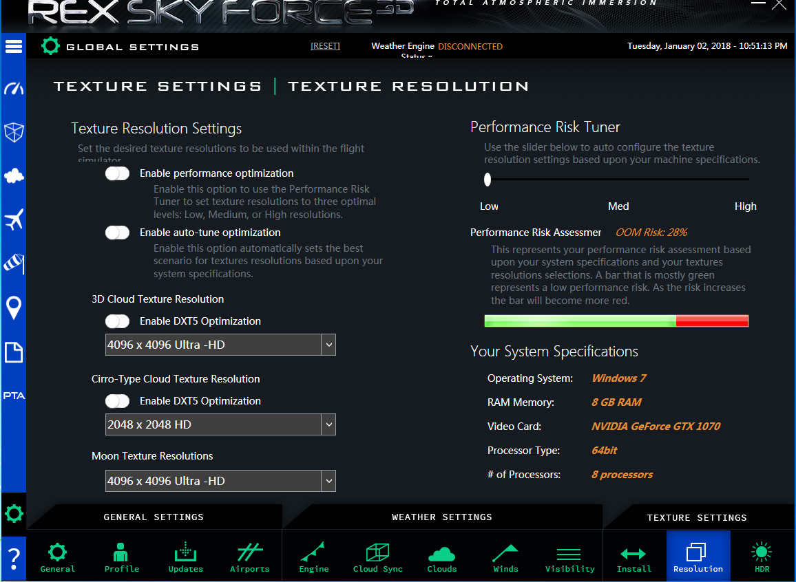Click the performance risk green-red bar
796x582 pixels.
click(x=616, y=321)
